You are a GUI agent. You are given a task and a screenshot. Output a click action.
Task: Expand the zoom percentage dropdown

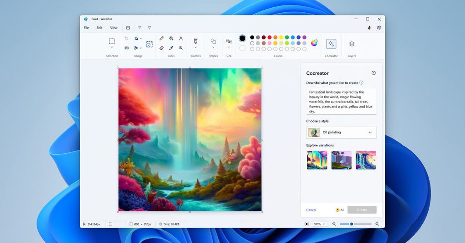[324, 224]
